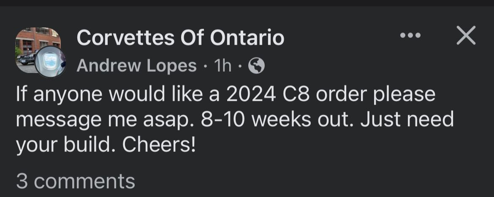Click the 1h post timestamp
Screen dimensions: 494x197
click(x=223, y=66)
